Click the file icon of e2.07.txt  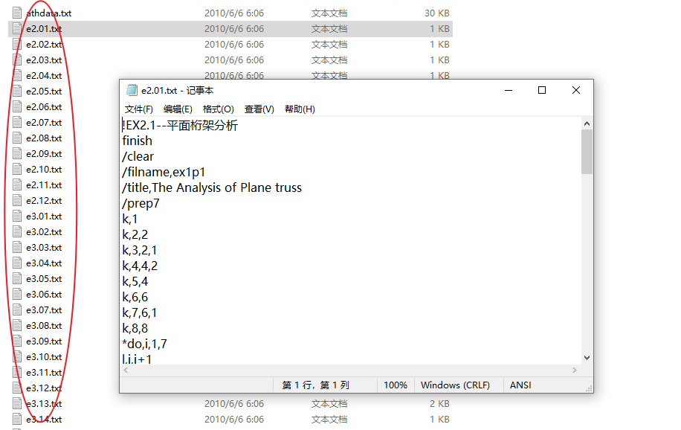(17, 123)
